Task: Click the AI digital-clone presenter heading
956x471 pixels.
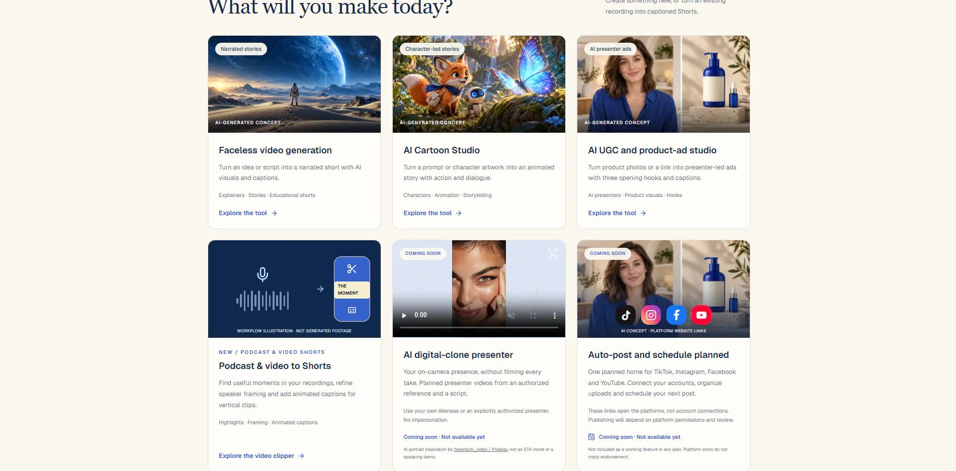Action: (x=458, y=355)
